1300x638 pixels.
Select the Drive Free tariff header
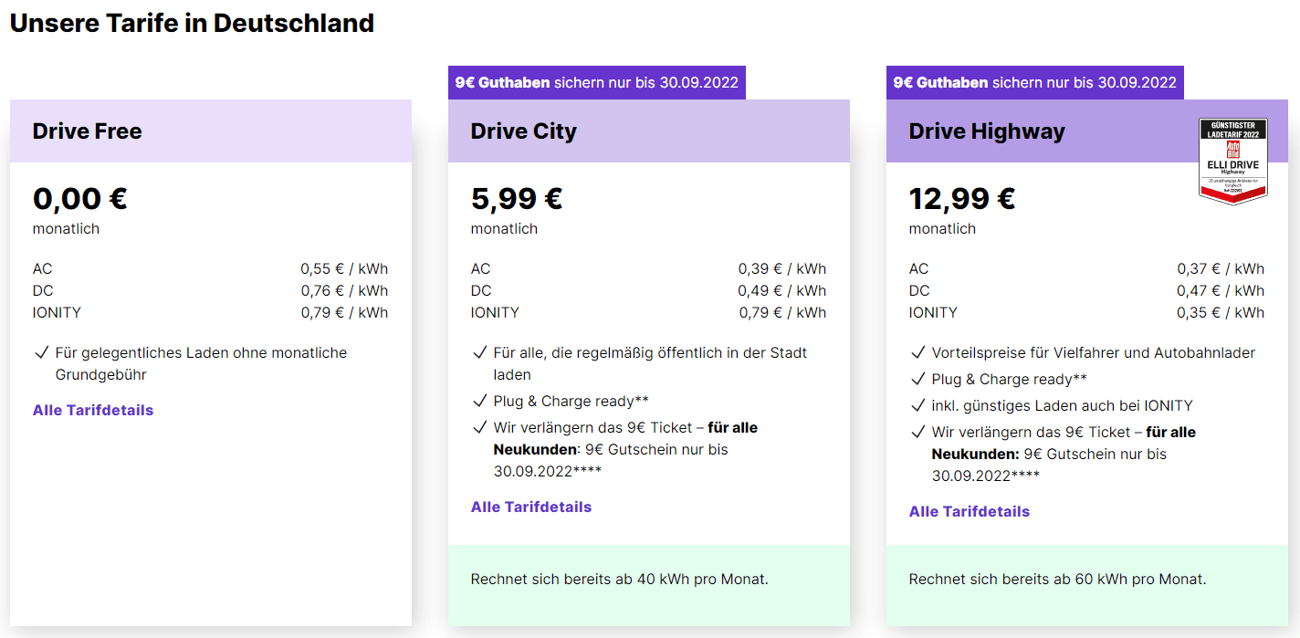point(88,131)
